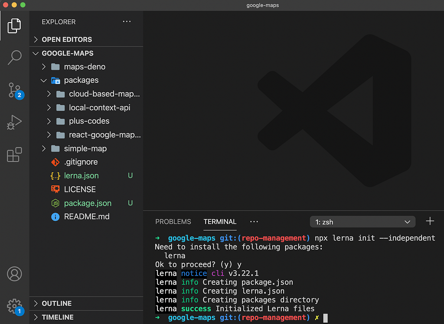444x324 pixels.
Task: Click the green macOS fullscreen button
Action: (x=23, y=5)
